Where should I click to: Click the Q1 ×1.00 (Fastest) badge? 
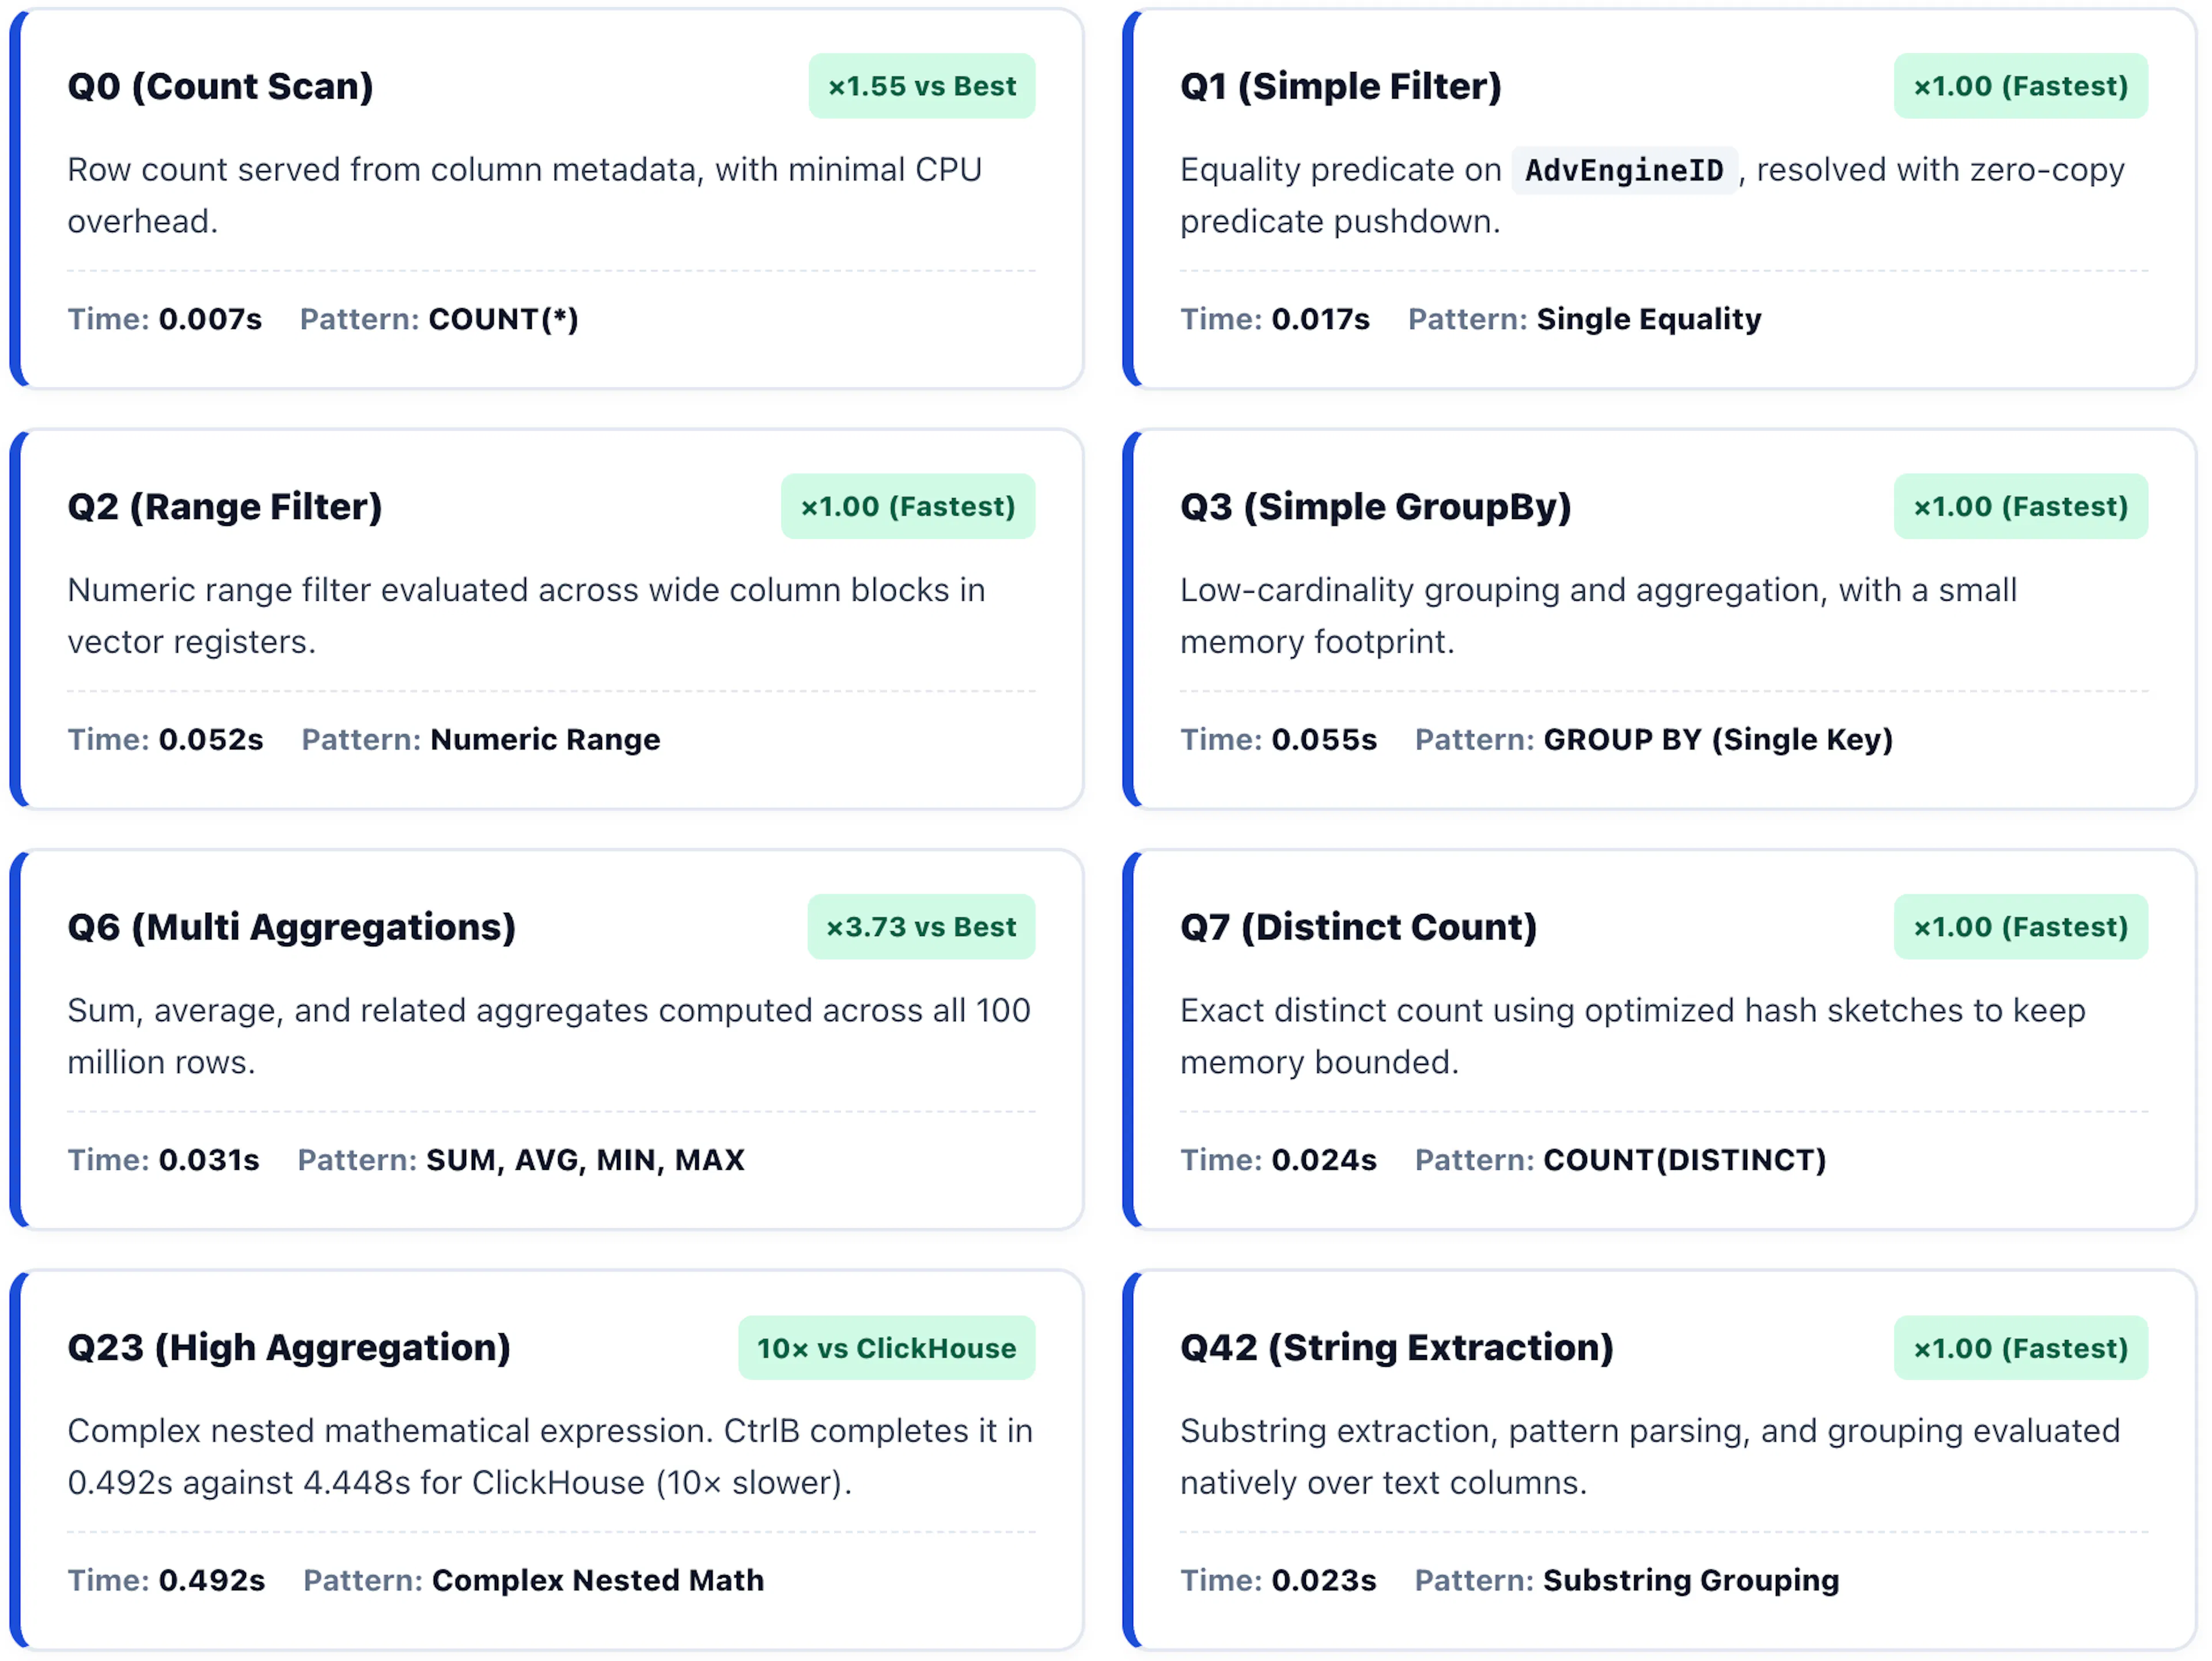2020,86
